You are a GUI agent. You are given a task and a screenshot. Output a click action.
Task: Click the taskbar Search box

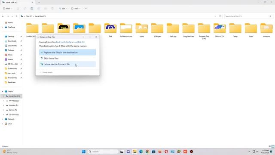103,152
